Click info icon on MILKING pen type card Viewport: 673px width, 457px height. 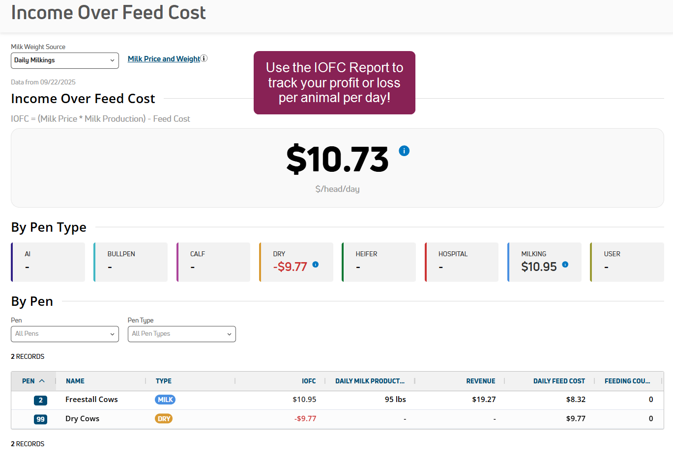coord(565,265)
